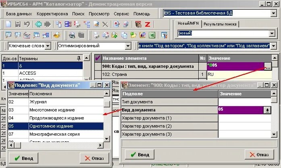Viewport: 281px width, 168px height.
Task: Switch to Результаты поиска tab
Action: coord(220,24)
